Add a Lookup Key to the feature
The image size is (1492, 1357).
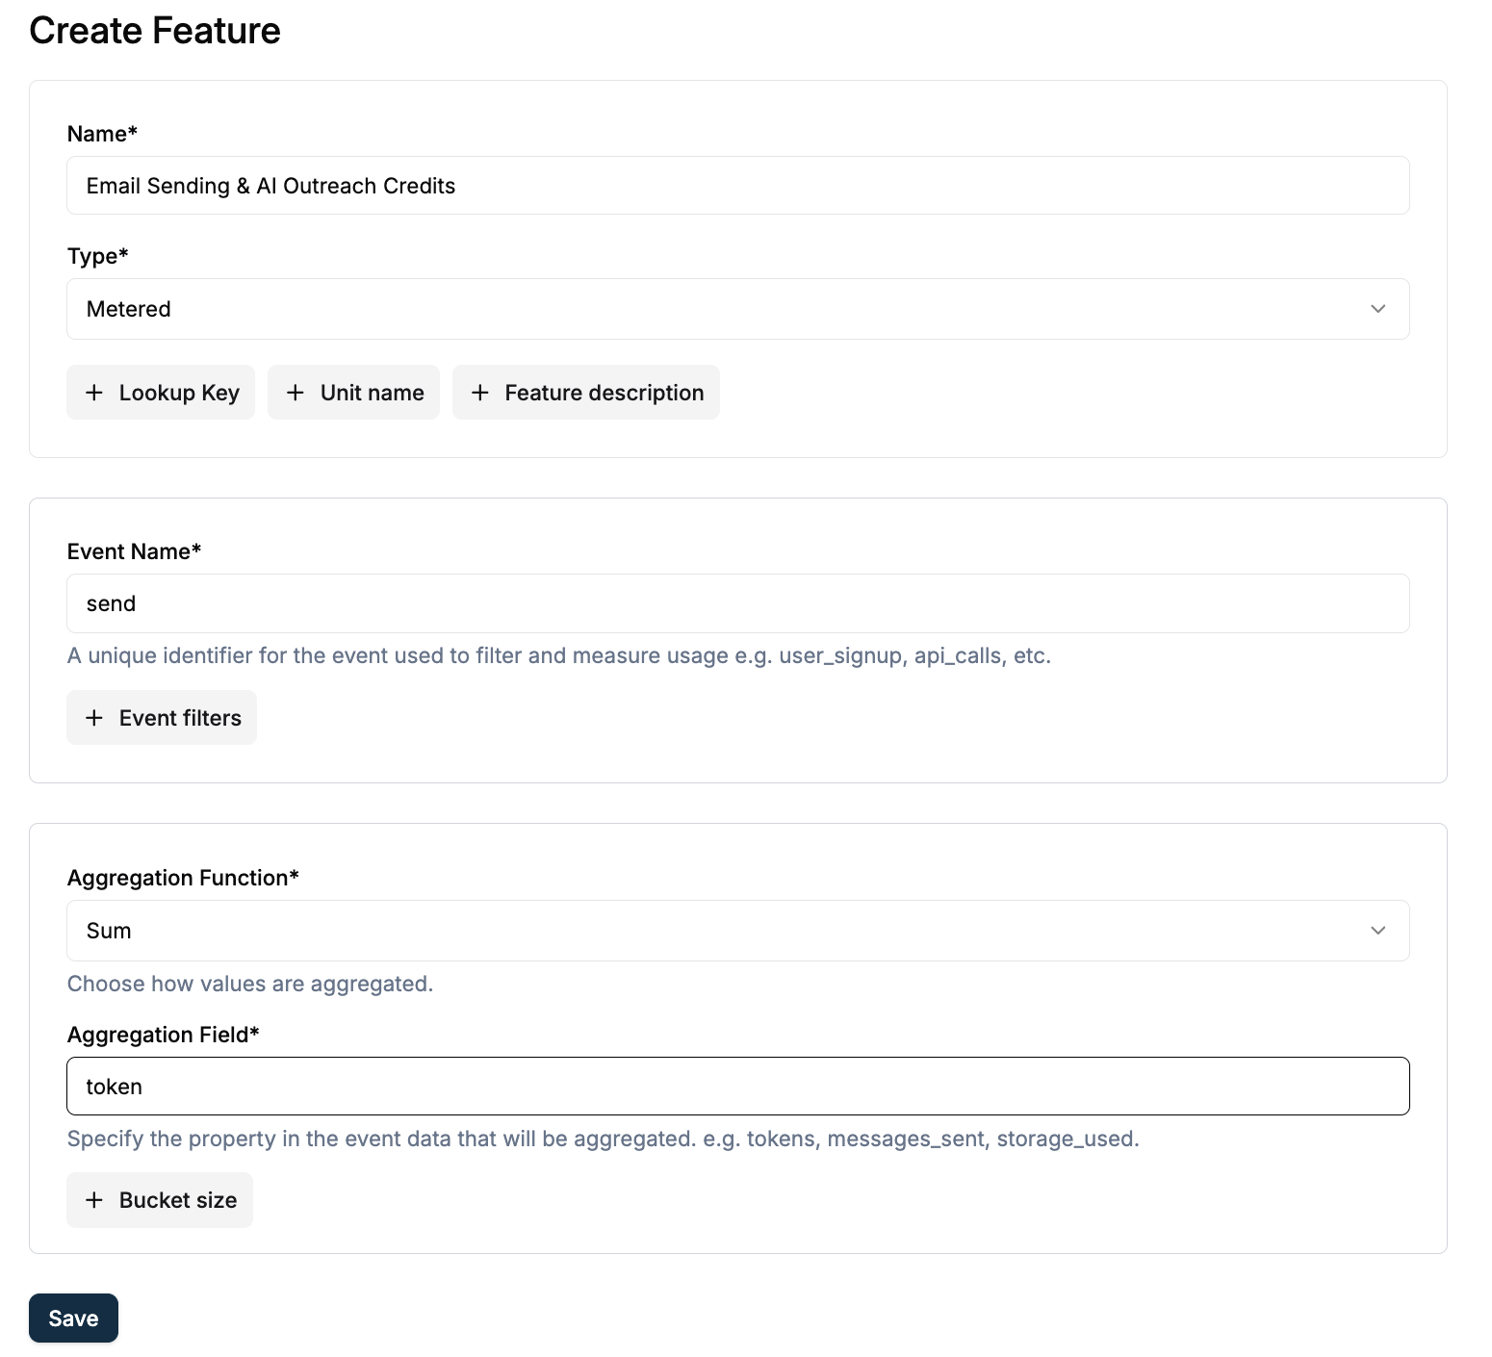click(160, 392)
